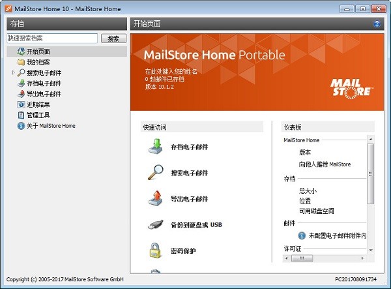Click the 未配置电子邮件附件 notice text
391x289 pixels.
click(338, 236)
